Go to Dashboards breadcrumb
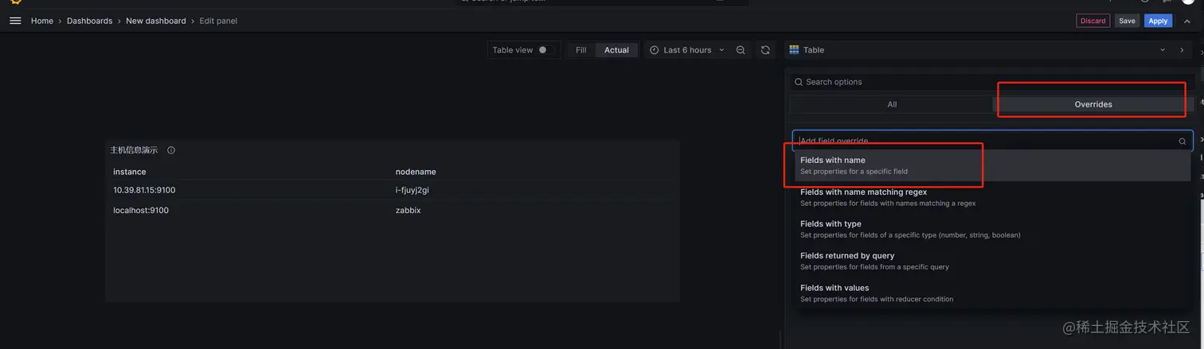Viewport: 1204px width, 349px height. click(89, 21)
